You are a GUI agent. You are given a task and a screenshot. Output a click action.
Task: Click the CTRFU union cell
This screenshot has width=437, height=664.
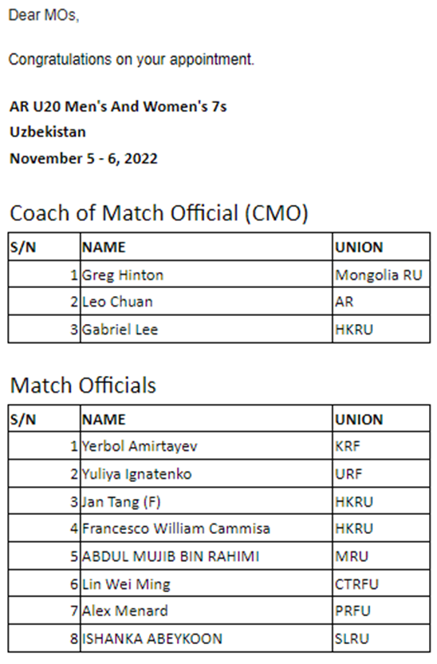click(x=381, y=584)
